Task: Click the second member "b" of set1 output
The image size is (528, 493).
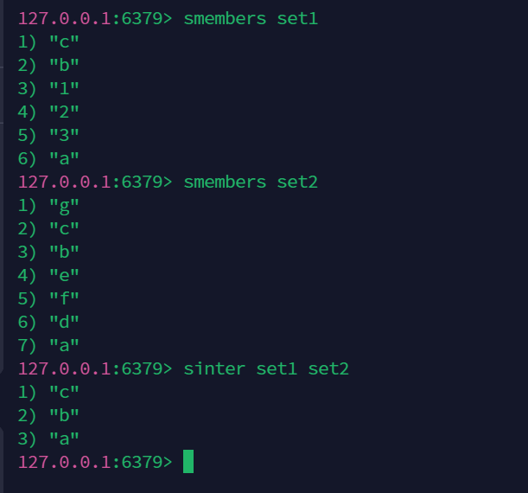Action: coord(64,65)
